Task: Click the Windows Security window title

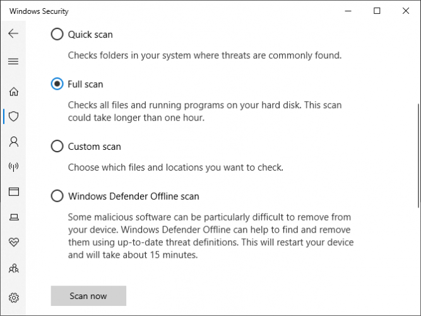Action: (39, 11)
